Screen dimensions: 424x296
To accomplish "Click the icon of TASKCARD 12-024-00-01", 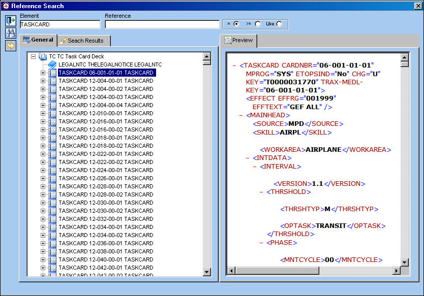I will [x=52, y=170].
